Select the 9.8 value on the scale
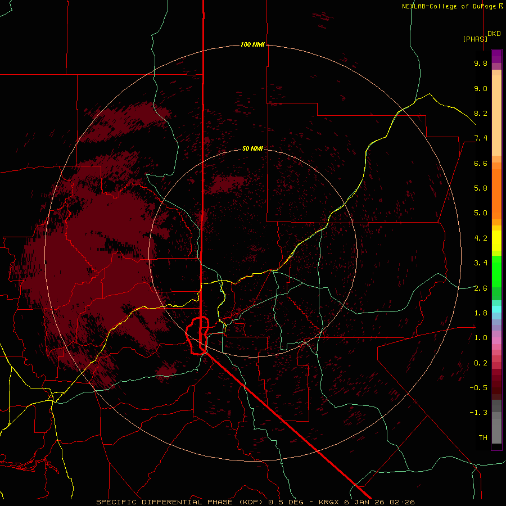The image size is (506, 506). [x=481, y=63]
